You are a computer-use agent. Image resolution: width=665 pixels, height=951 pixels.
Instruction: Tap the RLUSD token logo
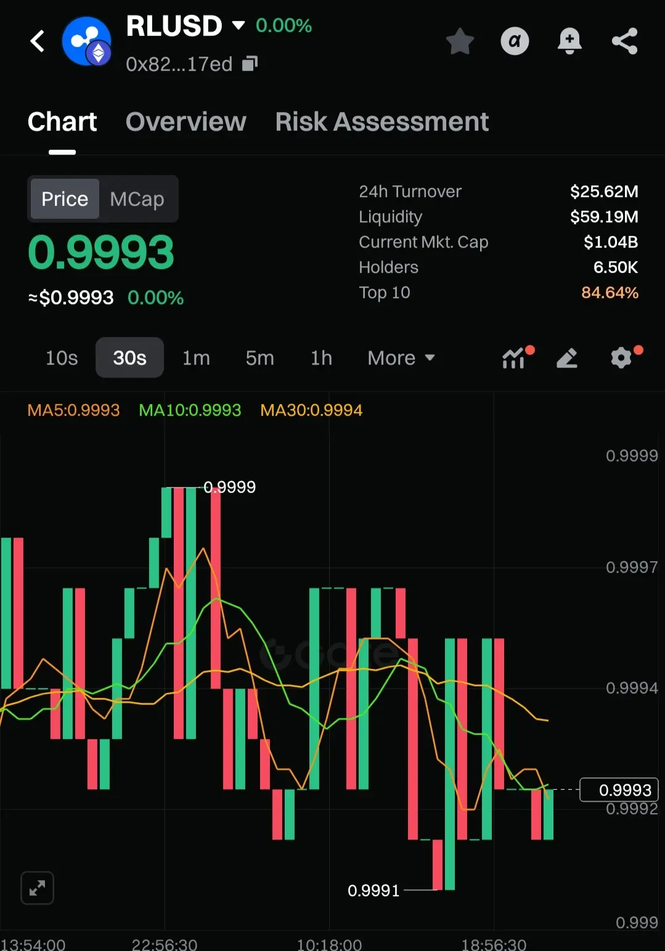click(x=86, y=41)
